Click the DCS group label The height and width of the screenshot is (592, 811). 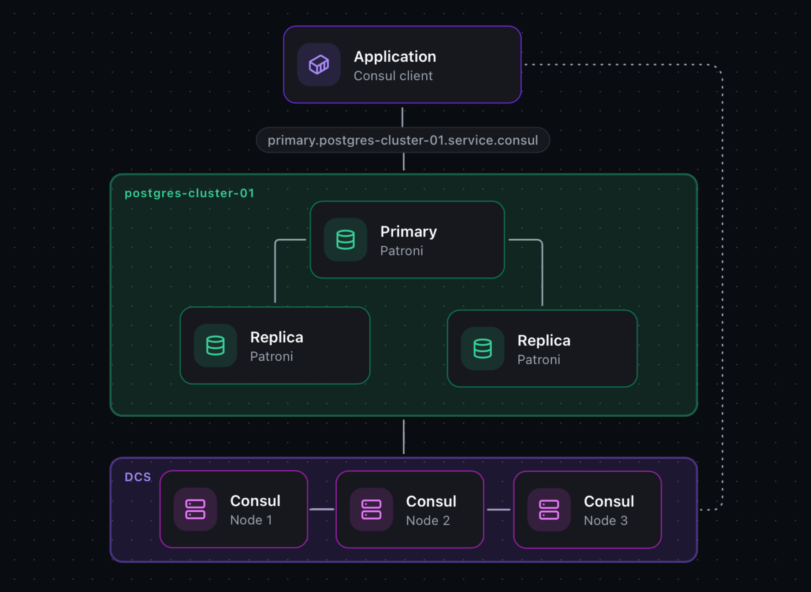pos(138,477)
